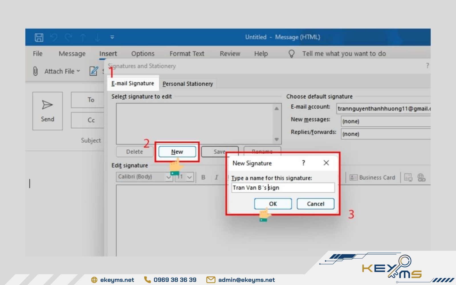Click the signature name text field
The height and width of the screenshot is (285, 456).
point(283,188)
